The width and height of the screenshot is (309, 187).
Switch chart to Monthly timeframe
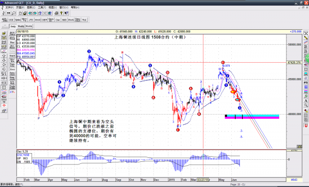tap(29, 26)
